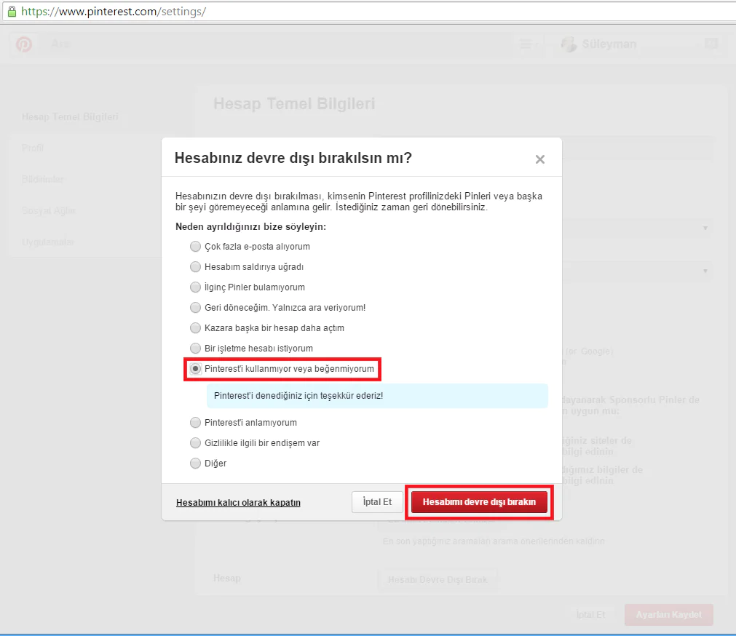The image size is (736, 636).
Task: Click dialog title 'Hesabınız devre dışı bırakılsın mı?'
Action: [x=293, y=158]
